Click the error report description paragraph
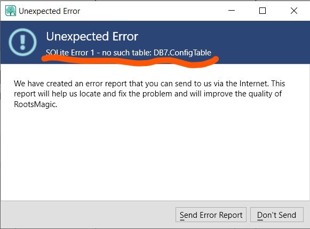This screenshot has width=310, height=229. click(149, 94)
